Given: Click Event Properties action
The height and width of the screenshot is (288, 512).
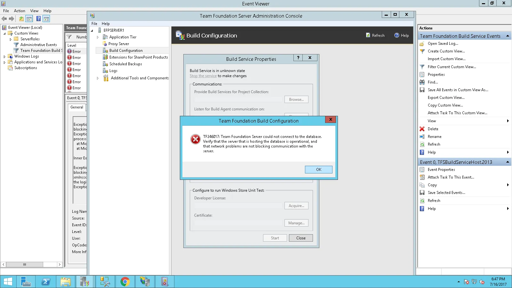Looking at the screenshot, I should [x=441, y=170].
